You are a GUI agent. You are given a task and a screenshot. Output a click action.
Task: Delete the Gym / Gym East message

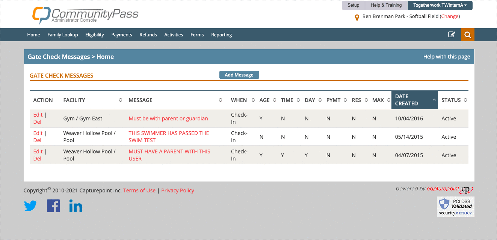pos(37,122)
